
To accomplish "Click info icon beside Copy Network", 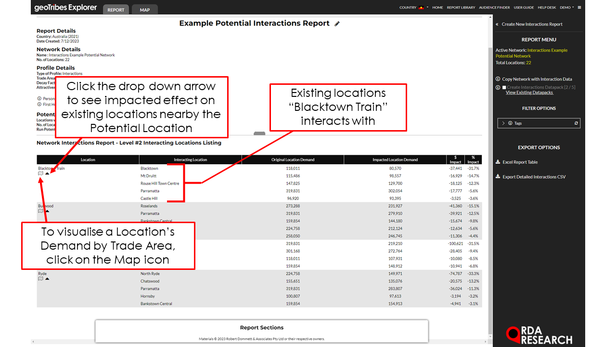I will click(498, 79).
